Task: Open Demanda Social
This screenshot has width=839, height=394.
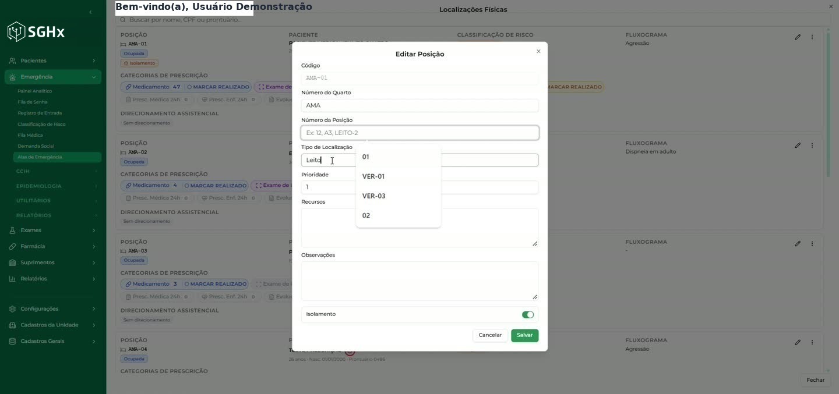Action: (x=36, y=146)
